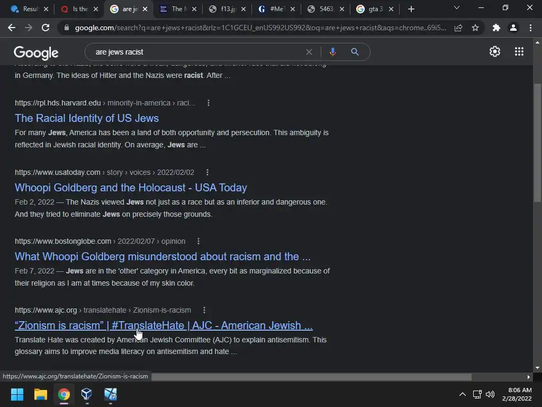Viewport: 542px width, 407px height.
Task: Open Windows Start menu
Action: click(x=17, y=394)
